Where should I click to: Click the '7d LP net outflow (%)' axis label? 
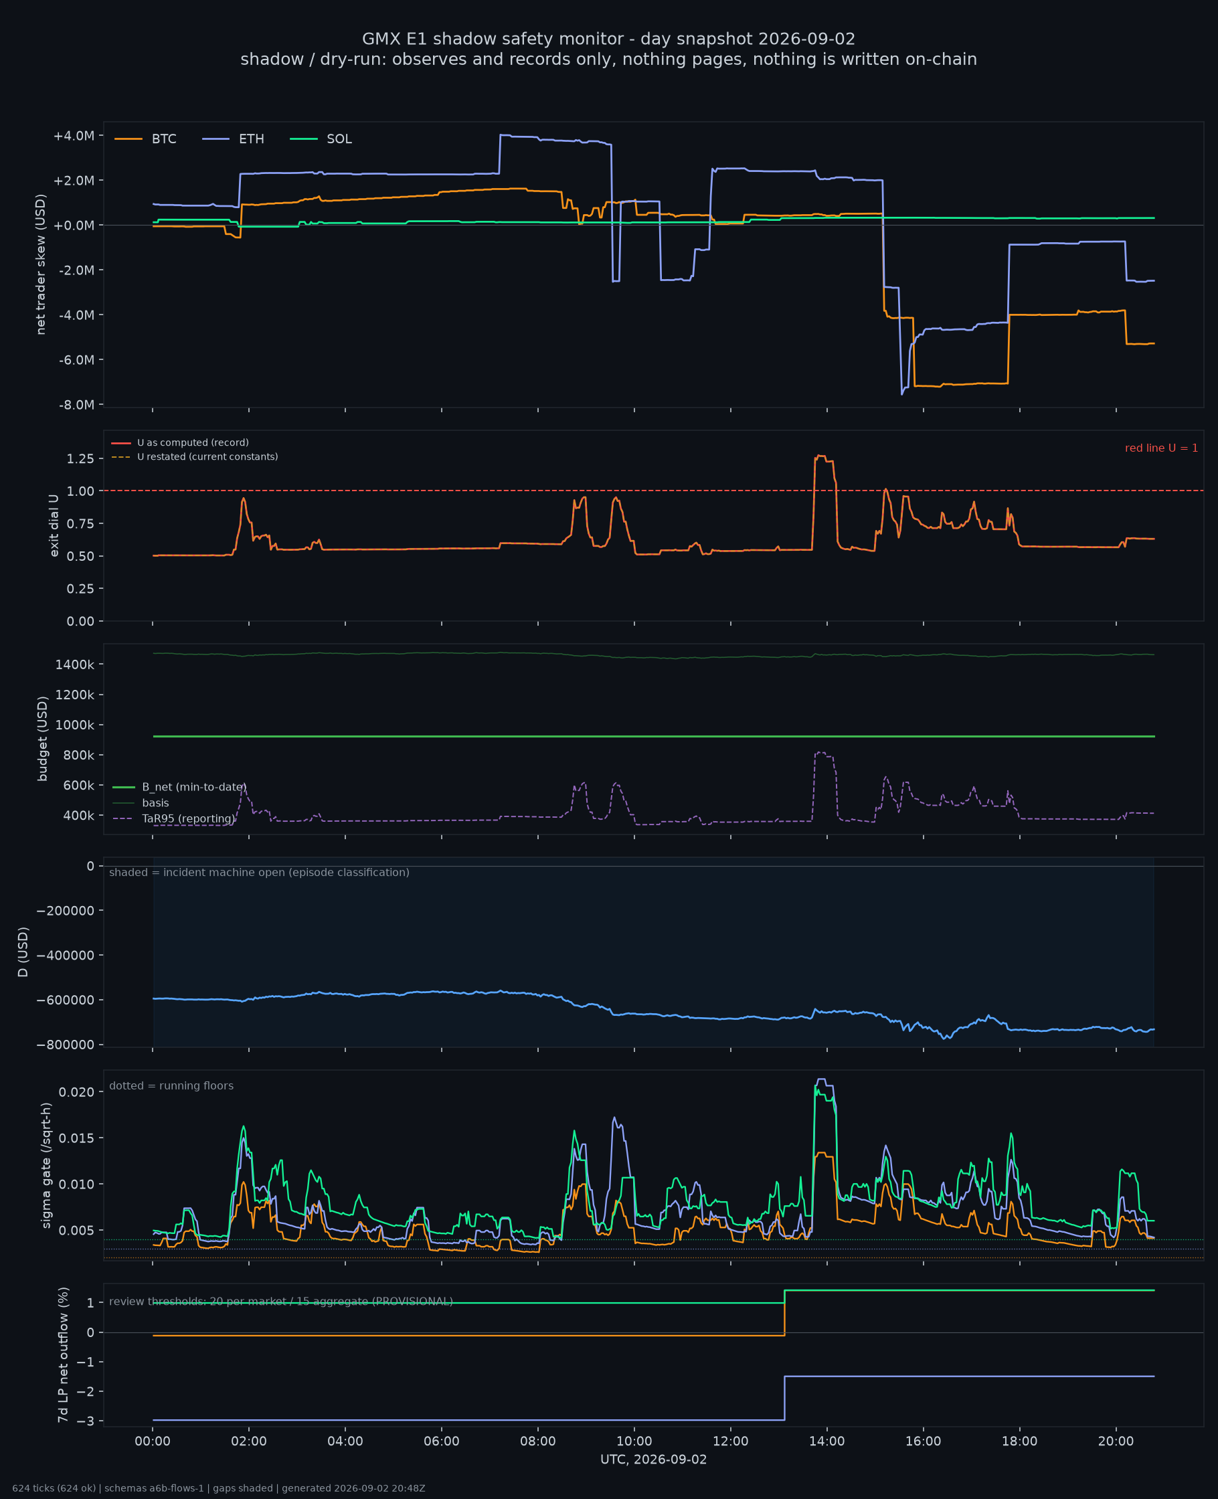tap(64, 1355)
